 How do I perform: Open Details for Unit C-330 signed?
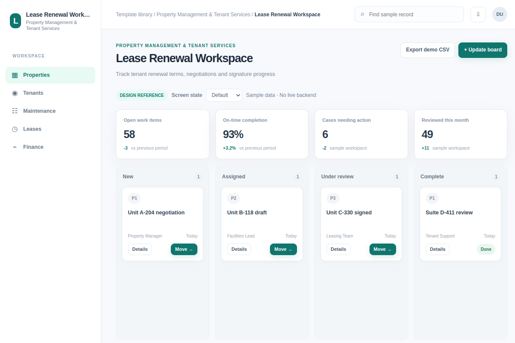point(338,249)
